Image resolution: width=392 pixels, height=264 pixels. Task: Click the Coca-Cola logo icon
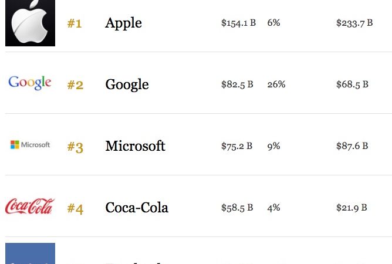tap(30, 207)
